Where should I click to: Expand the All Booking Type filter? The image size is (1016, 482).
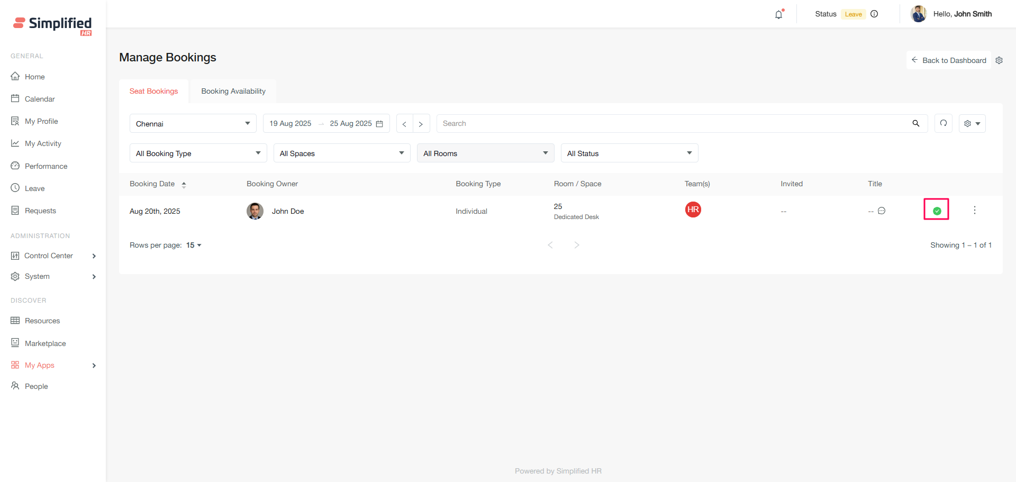198,153
